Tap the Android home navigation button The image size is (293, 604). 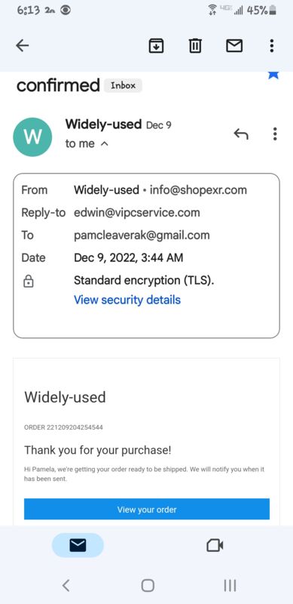coord(148,586)
